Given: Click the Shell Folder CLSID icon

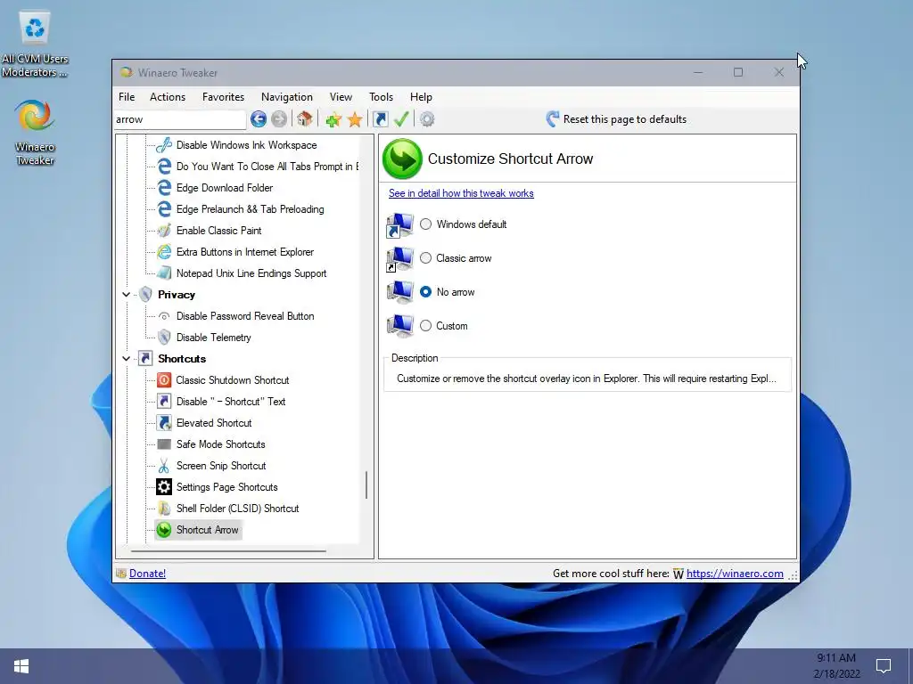Looking at the screenshot, I should (164, 509).
